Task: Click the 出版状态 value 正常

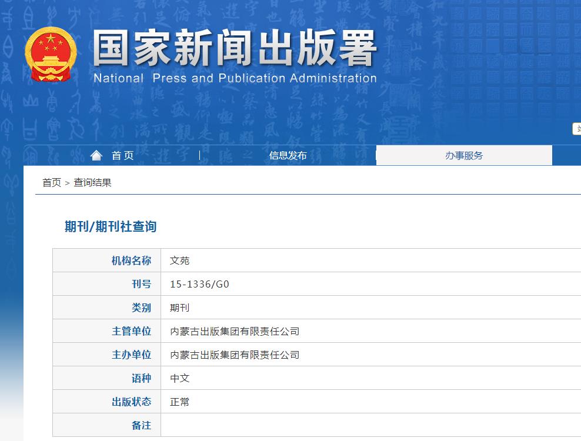Action: [x=181, y=402]
